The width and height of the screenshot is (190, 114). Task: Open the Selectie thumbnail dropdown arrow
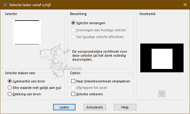42,32
